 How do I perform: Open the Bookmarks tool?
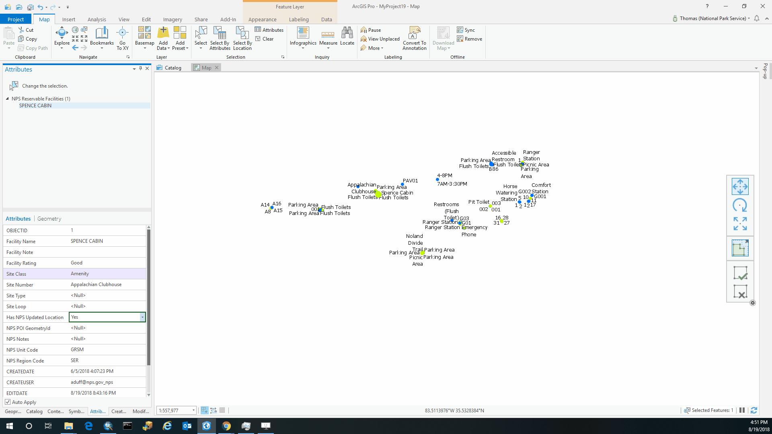coord(102,35)
